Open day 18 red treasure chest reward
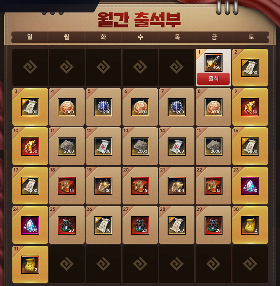The height and width of the screenshot is (286, 280). (x=67, y=186)
